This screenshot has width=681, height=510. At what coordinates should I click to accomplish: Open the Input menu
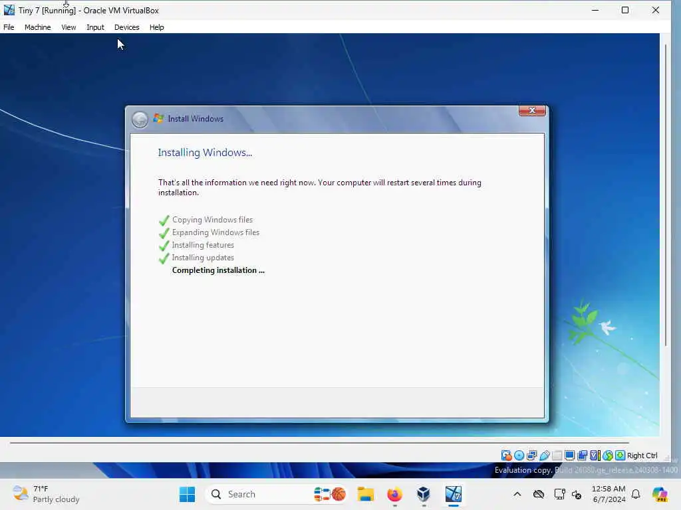click(x=95, y=27)
